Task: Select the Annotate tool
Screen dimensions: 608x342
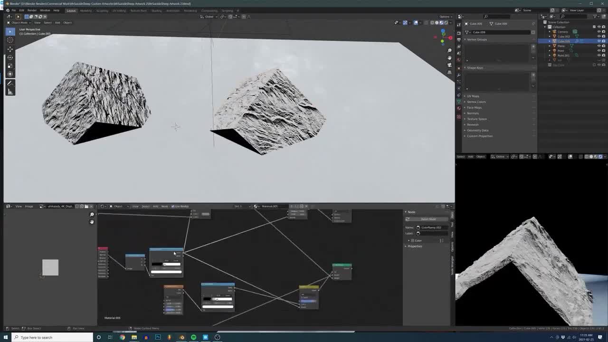Action: (x=10, y=83)
